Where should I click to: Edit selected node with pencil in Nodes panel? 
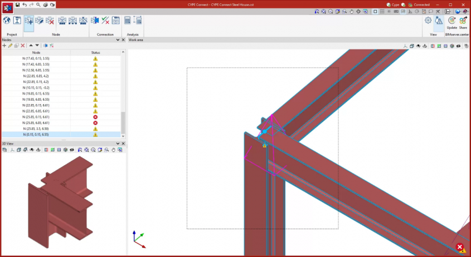click(x=10, y=46)
